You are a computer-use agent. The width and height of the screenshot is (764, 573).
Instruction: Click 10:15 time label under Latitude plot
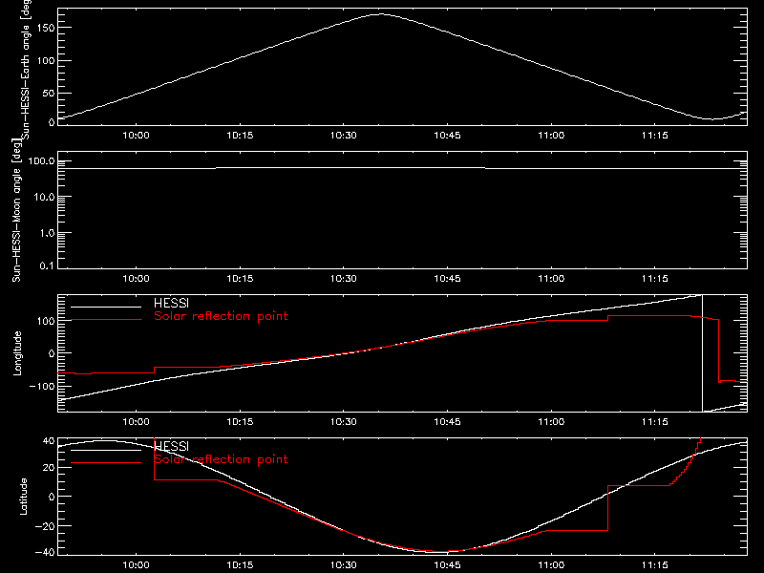(240, 565)
